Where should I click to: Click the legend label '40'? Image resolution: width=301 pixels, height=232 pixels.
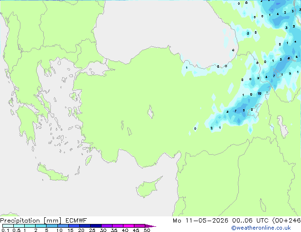(125, 230)
